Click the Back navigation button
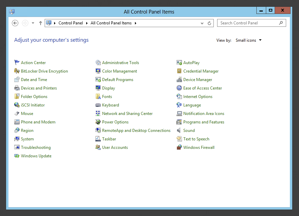299x216 pixels. (x=15, y=23)
